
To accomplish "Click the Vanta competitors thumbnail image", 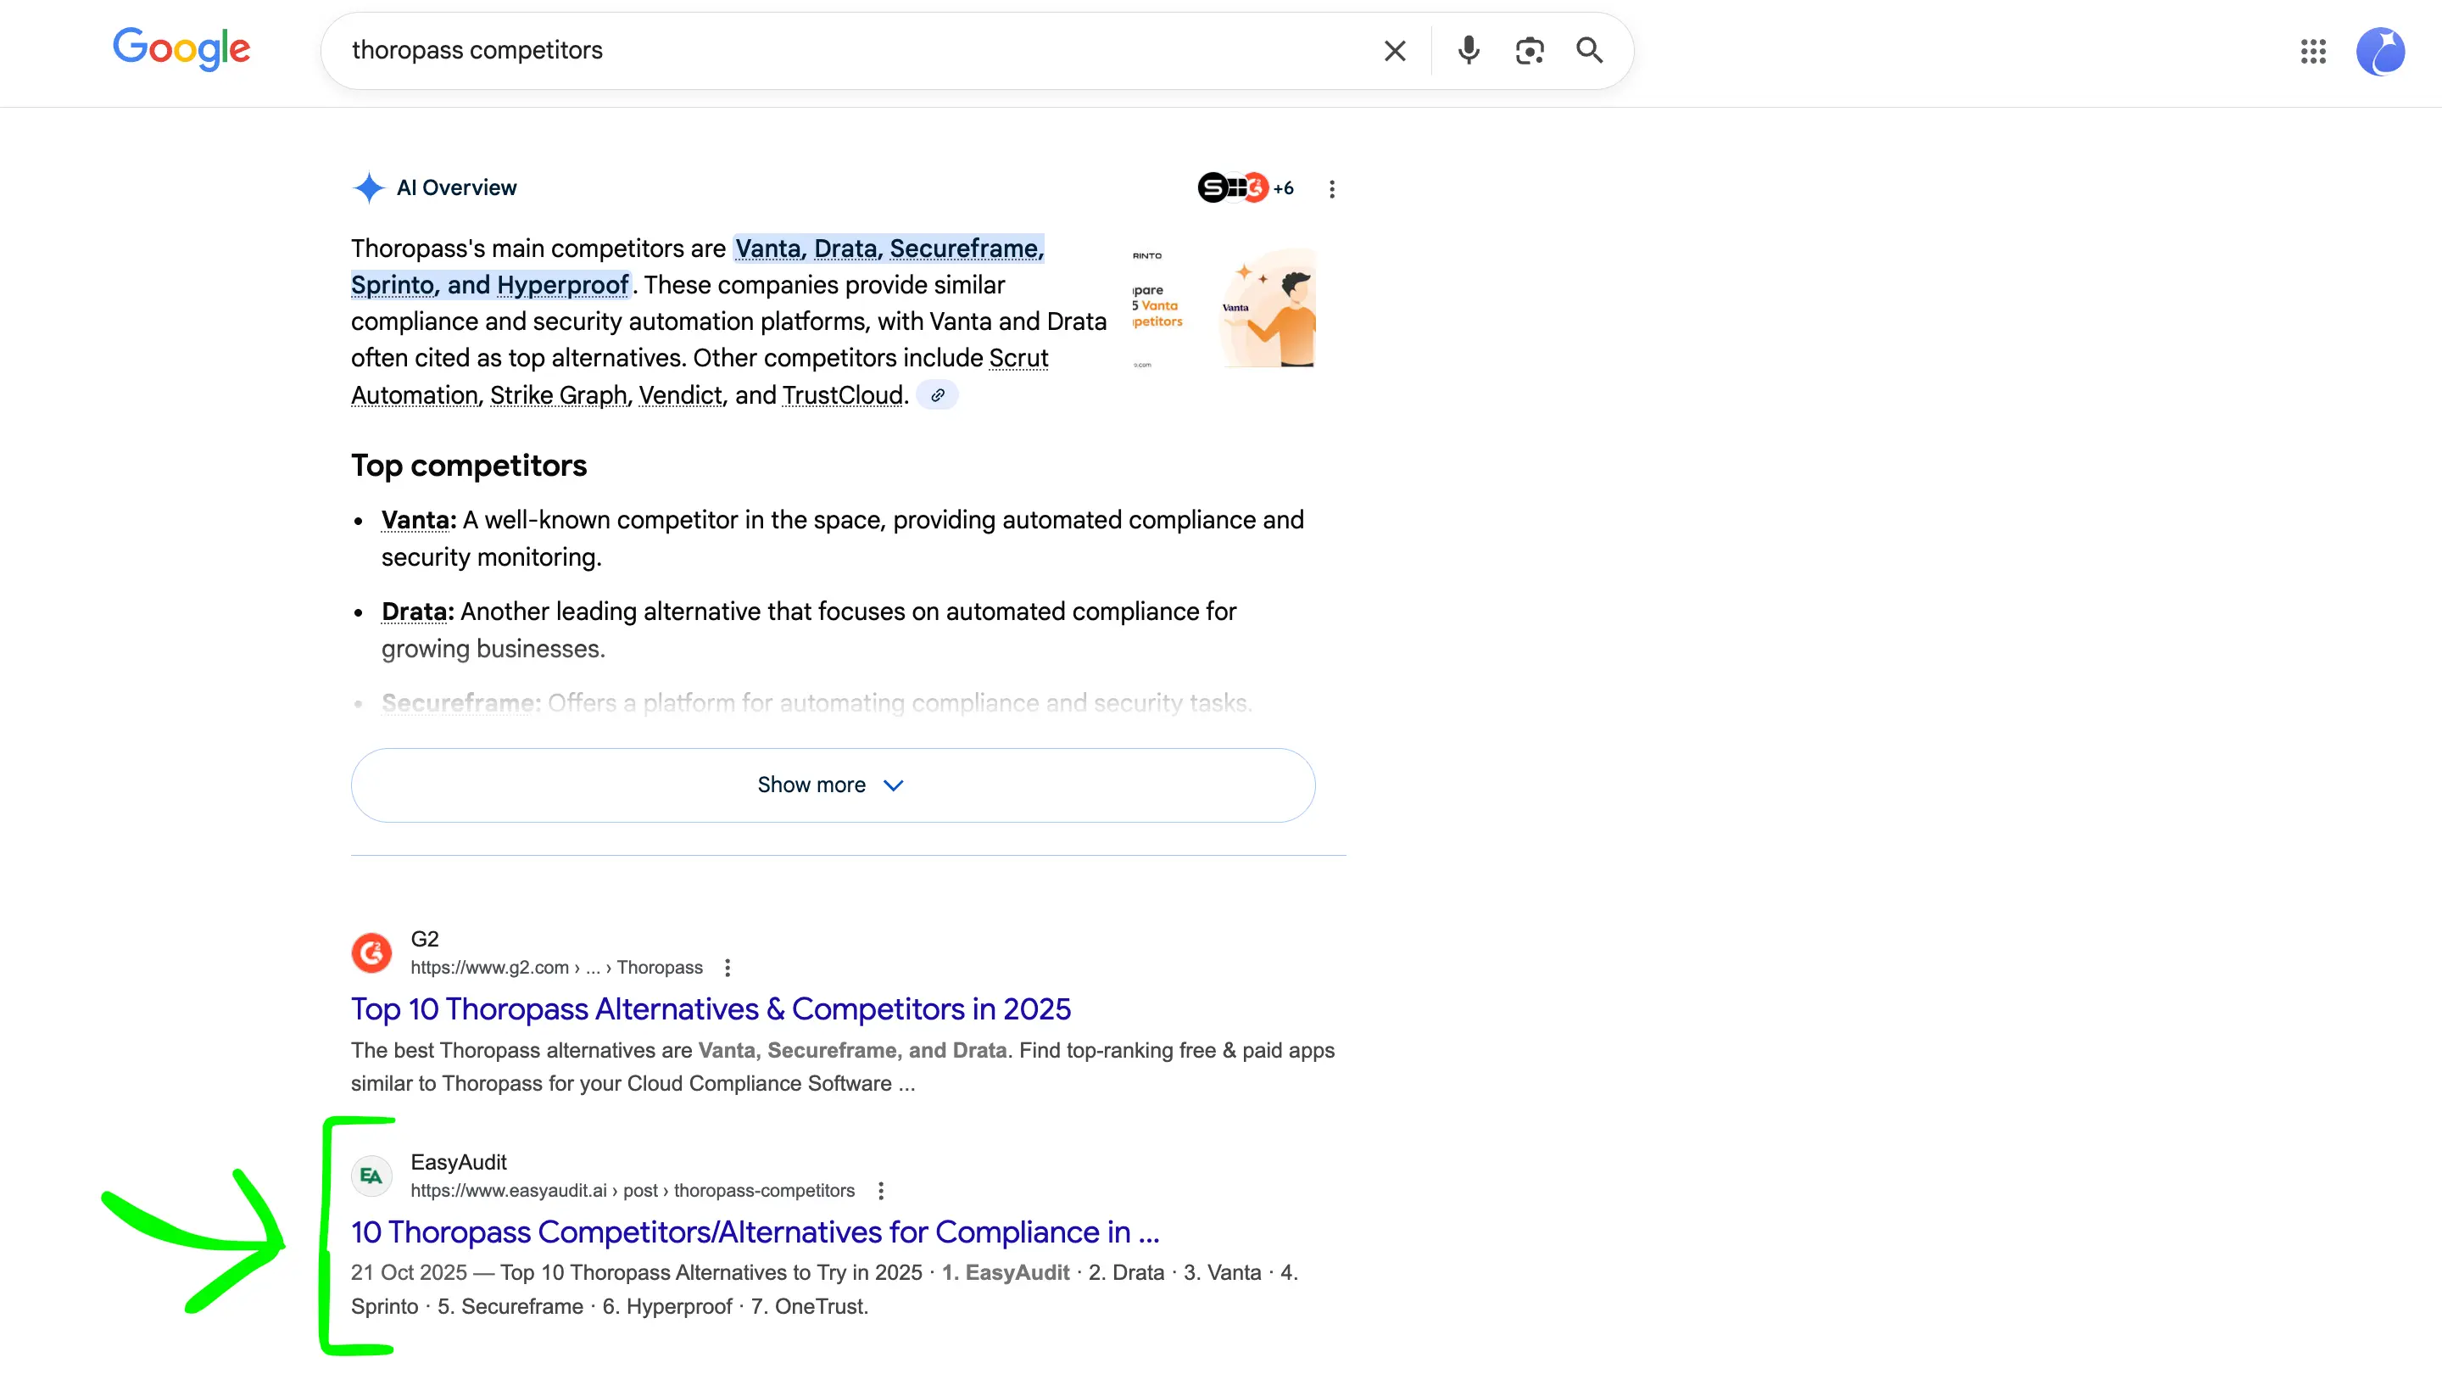I will point(1224,308).
